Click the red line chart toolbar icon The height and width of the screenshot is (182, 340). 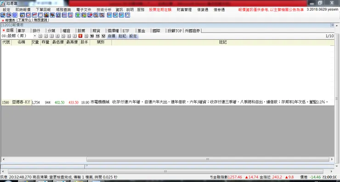pos(28,15)
